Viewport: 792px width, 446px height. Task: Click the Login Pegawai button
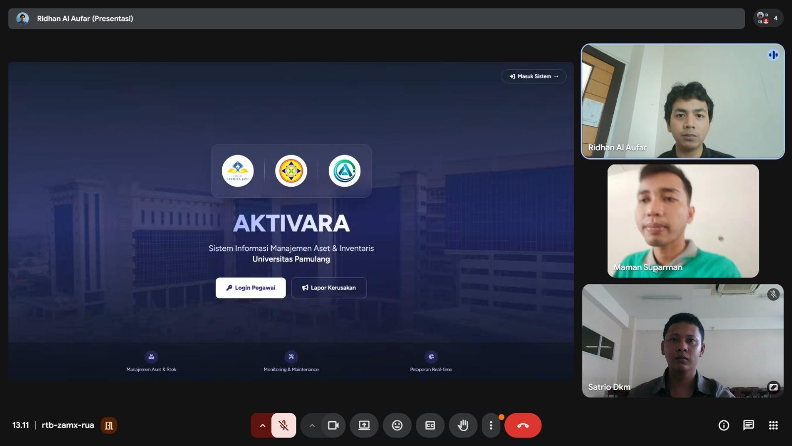[250, 287]
